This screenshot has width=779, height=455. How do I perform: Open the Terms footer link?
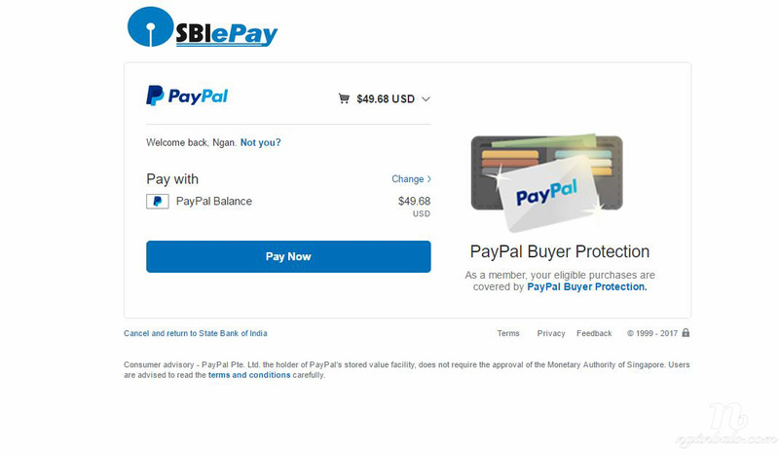point(507,333)
